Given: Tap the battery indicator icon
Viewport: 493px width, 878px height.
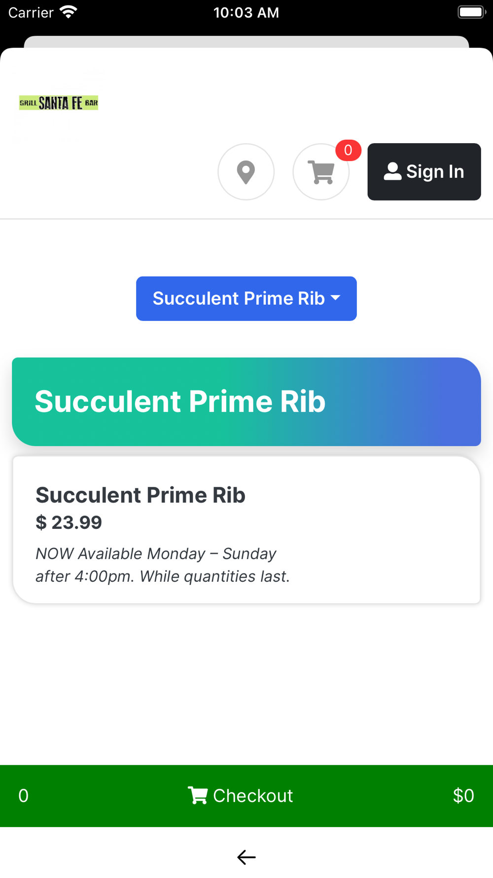Looking at the screenshot, I should click(x=472, y=12).
